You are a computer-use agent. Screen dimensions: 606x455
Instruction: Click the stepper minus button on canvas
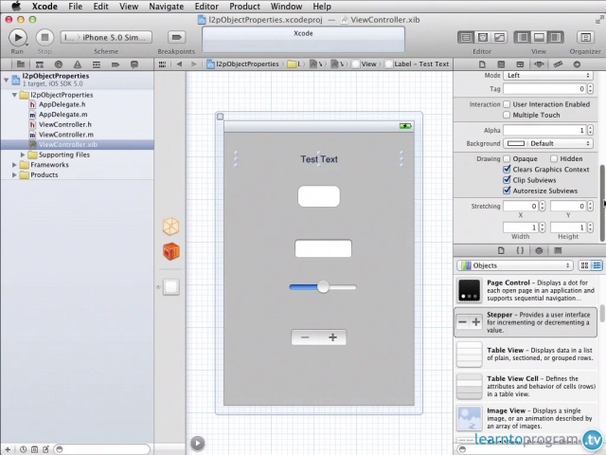pyautogui.click(x=305, y=337)
